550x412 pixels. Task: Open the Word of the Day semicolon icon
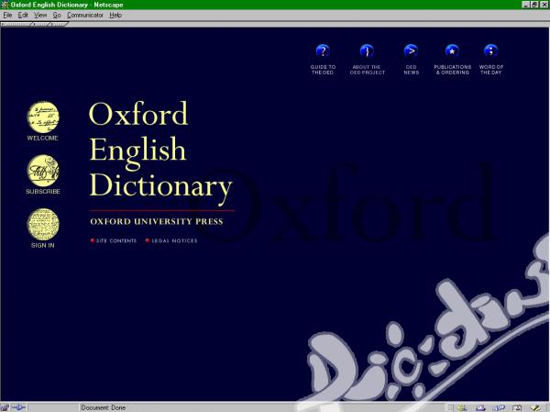[x=491, y=51]
